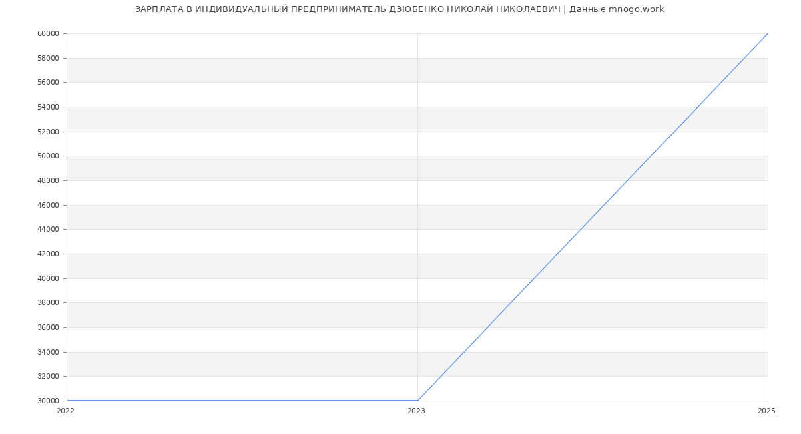Viewport: 801px width, 434px height.
Task: Select the 58000 y-axis label
Action: (48, 59)
